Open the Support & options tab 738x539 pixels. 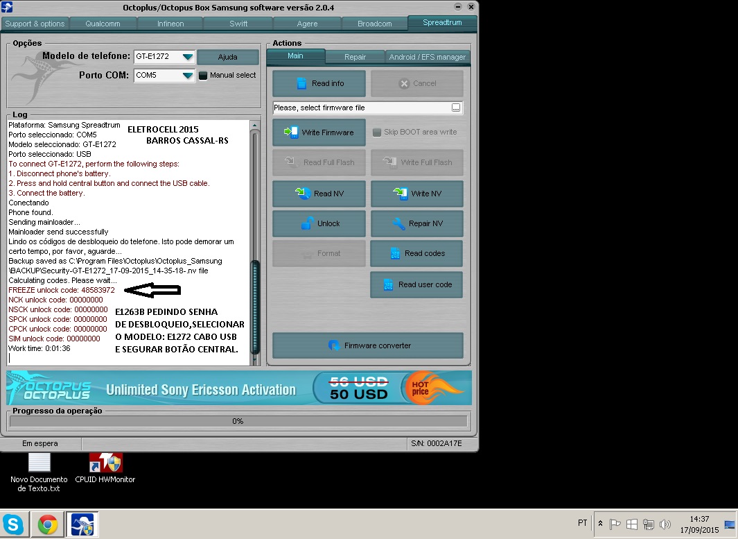click(35, 24)
